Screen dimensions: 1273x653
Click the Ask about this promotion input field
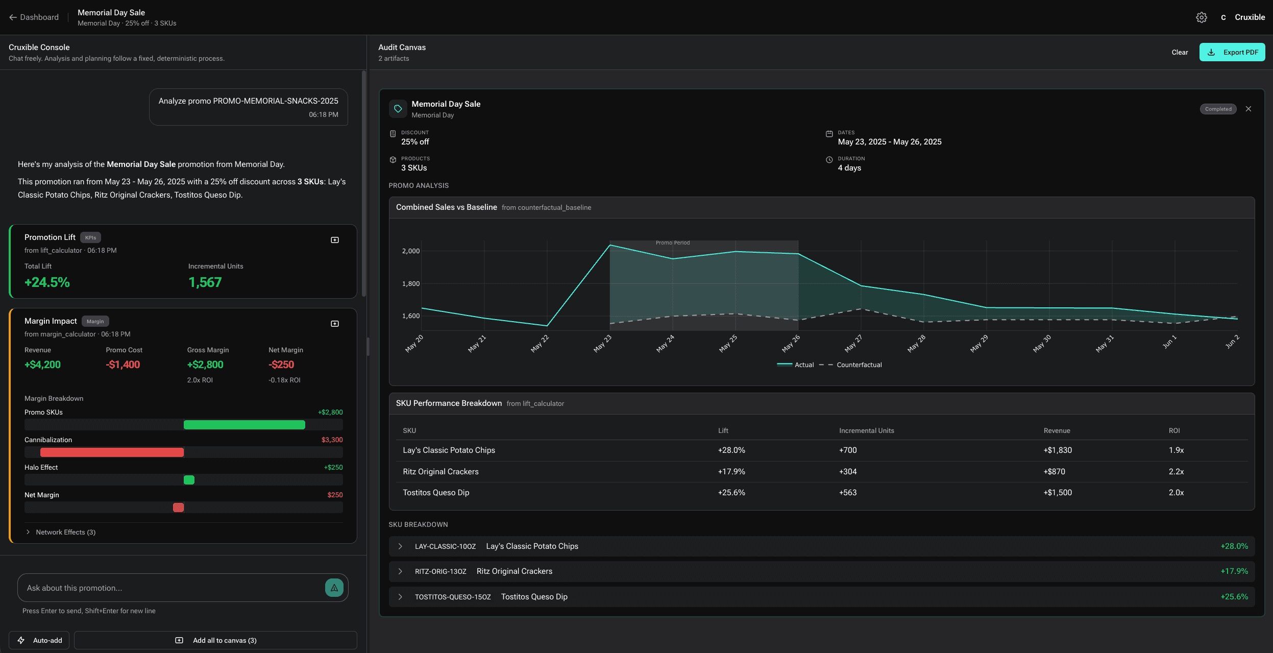point(168,588)
